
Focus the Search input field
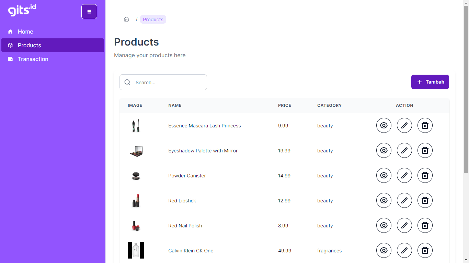tap(168, 83)
